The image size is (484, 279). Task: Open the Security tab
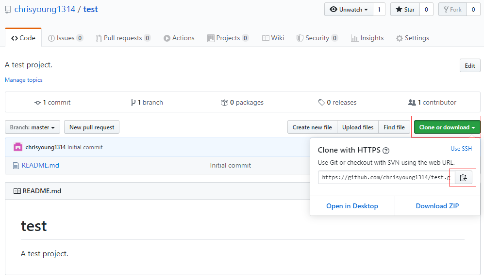pyautogui.click(x=317, y=38)
